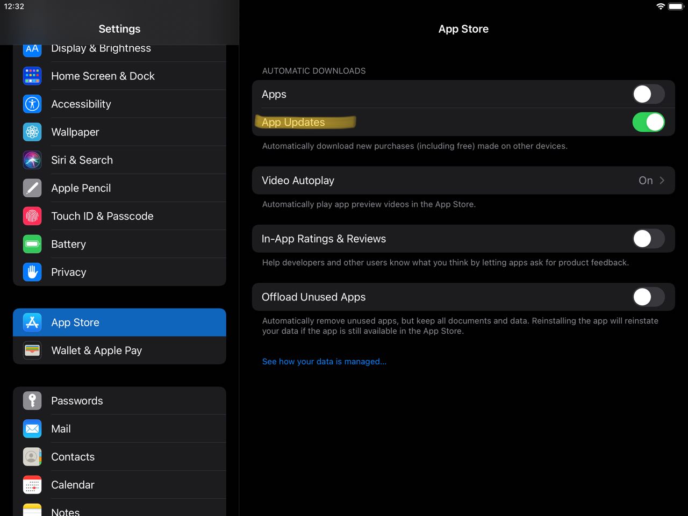Tap the green Battery icon
Screen dimensions: 688x516
(32, 243)
